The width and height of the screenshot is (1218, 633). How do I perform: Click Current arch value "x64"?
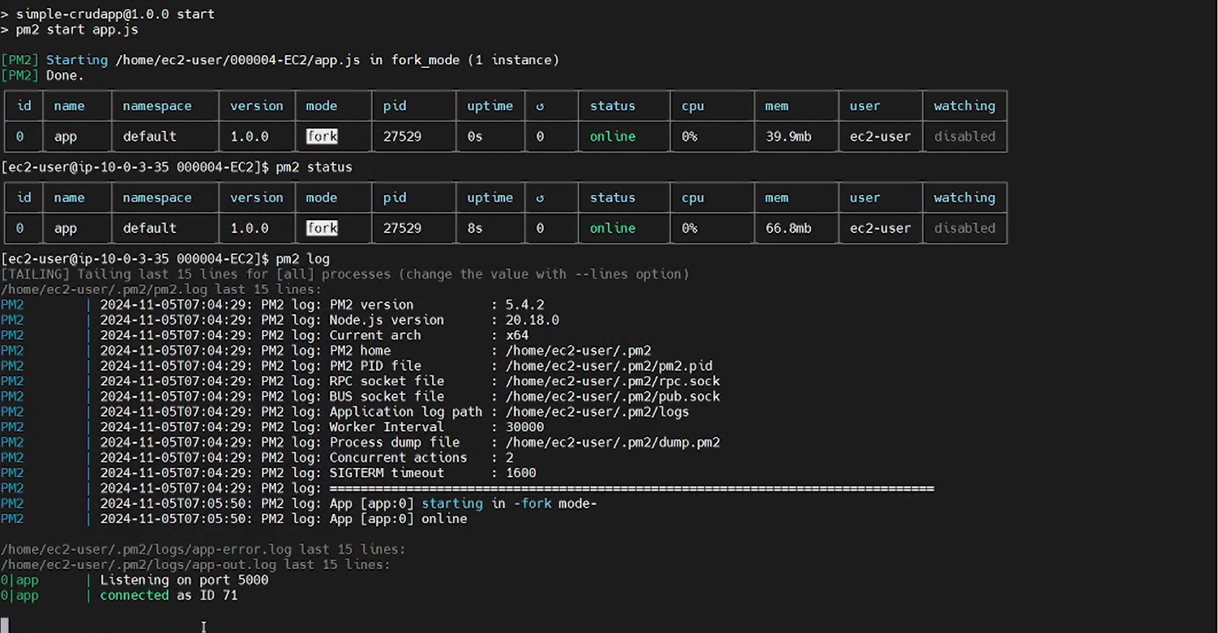point(517,335)
